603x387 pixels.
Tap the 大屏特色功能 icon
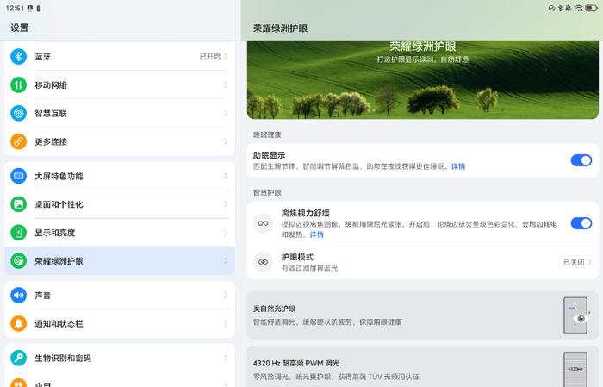(18, 176)
